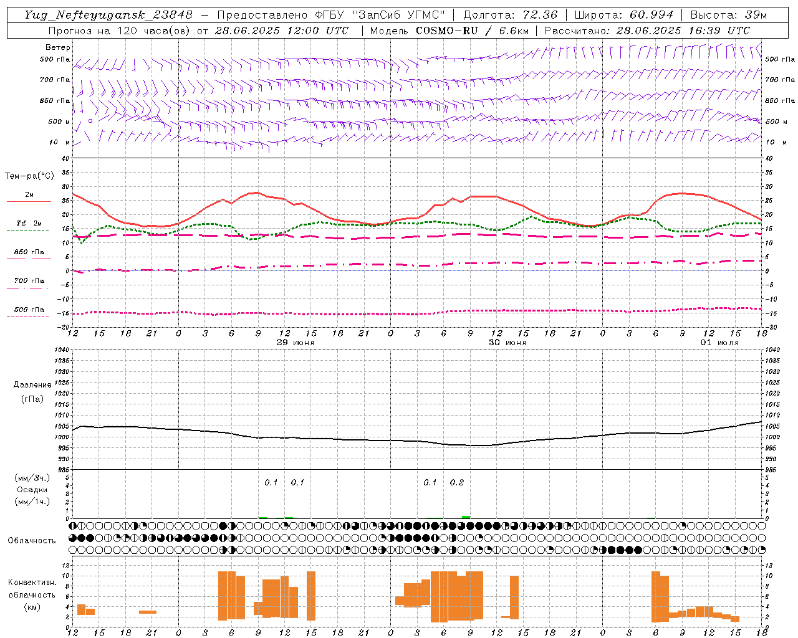Click the 850 гПа temperature legend entry
Image resolution: width=798 pixels, height=638 pixels.
pos(29,252)
